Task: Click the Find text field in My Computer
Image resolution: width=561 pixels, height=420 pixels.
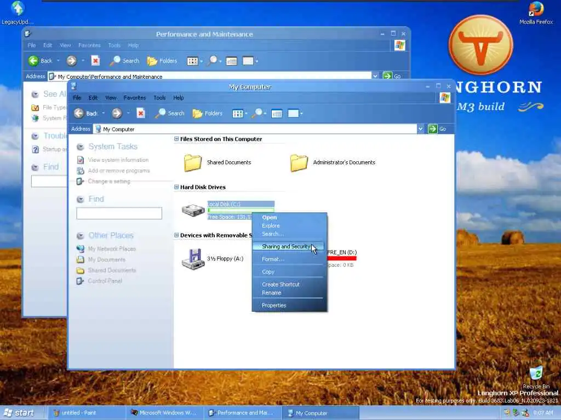Action: point(119,213)
